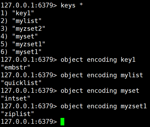The width and height of the screenshot is (150, 127).
Task: Click the "object encoding mylist" command
Action: pos(102,75)
